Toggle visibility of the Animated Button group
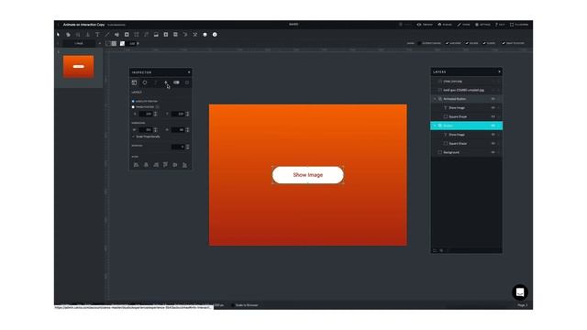Image resolution: width=587 pixels, height=330 pixels. (x=493, y=99)
